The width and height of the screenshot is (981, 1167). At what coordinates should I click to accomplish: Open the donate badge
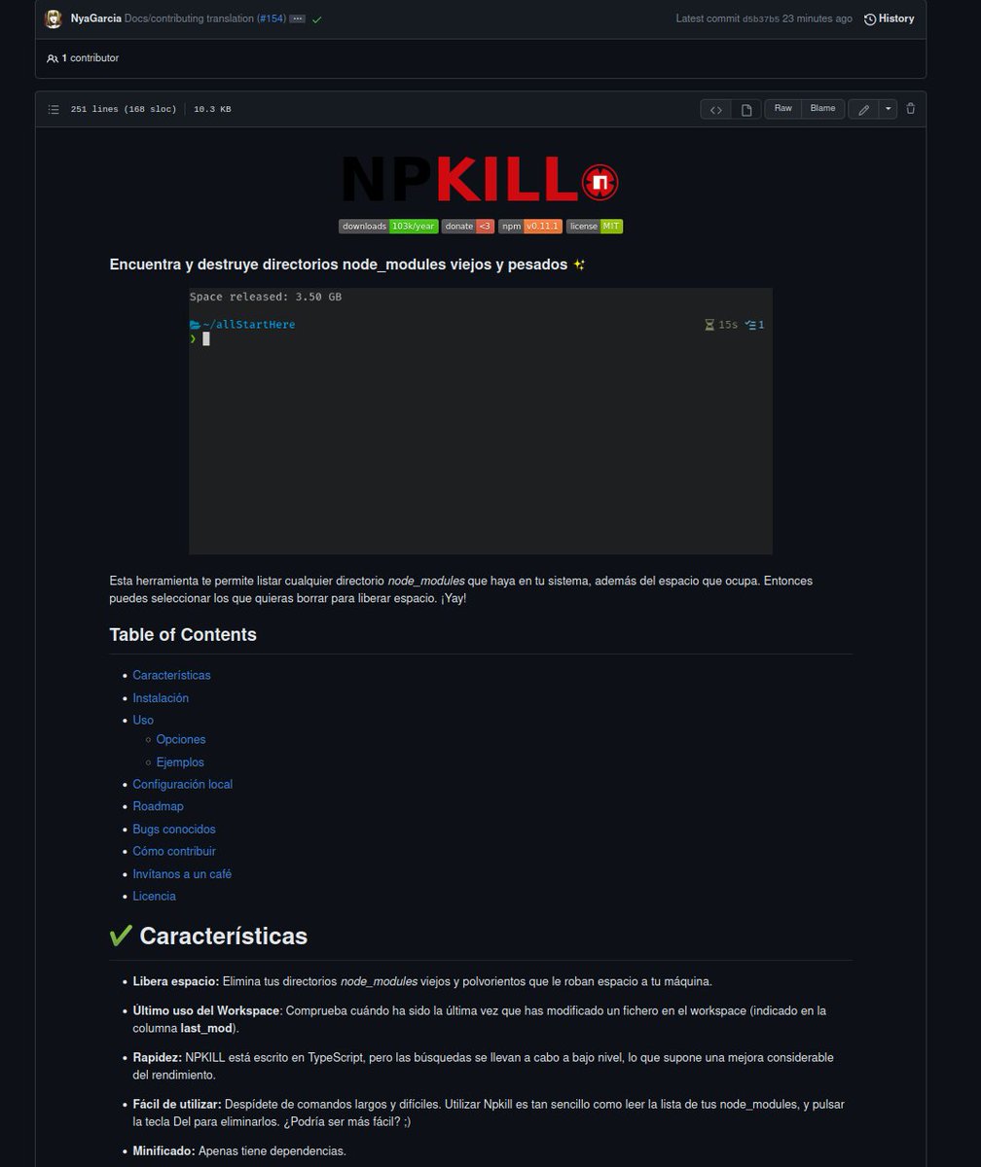(468, 227)
